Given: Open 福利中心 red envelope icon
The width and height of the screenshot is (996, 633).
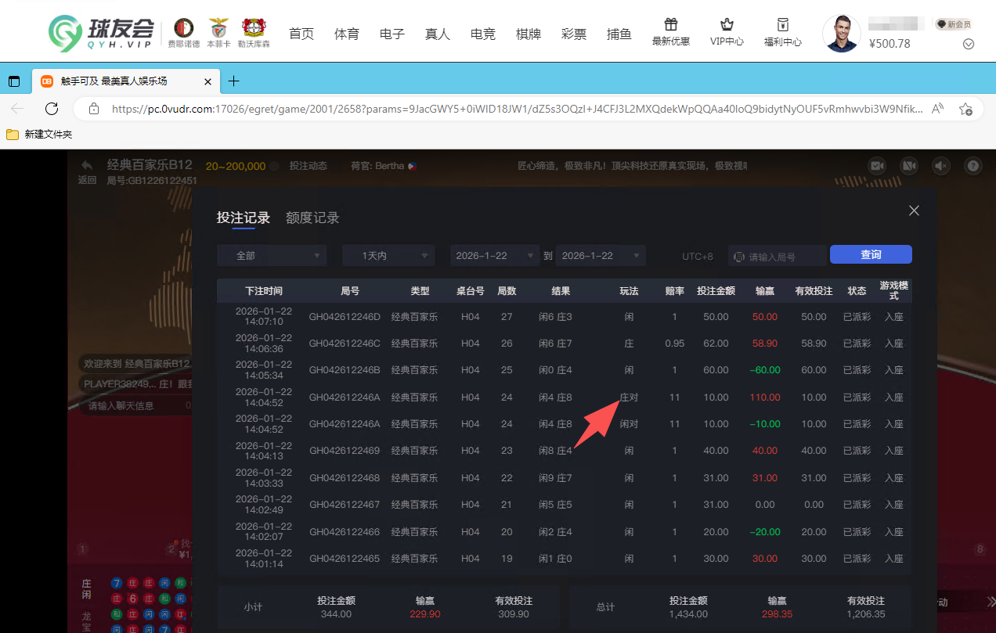Looking at the screenshot, I should 783,24.
